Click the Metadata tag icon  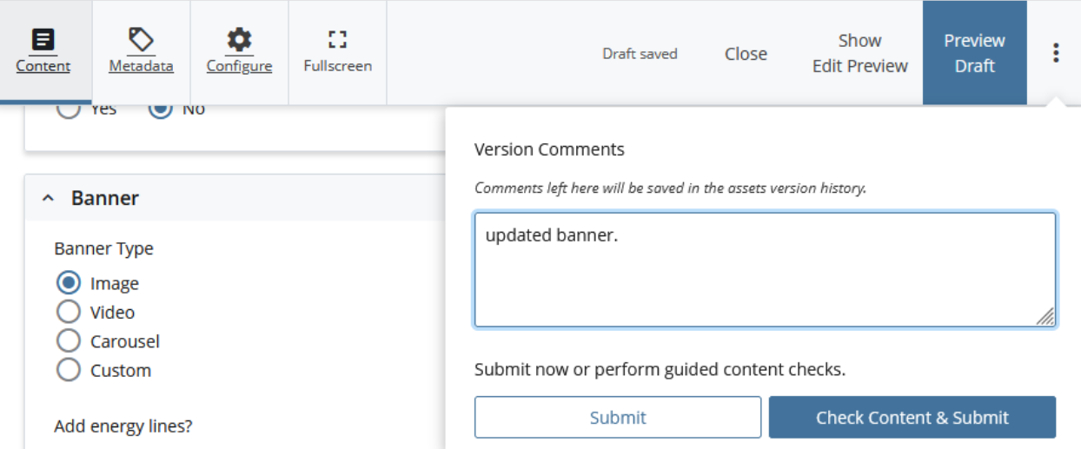tap(141, 40)
